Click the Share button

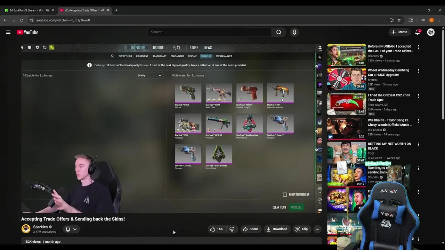(250, 229)
